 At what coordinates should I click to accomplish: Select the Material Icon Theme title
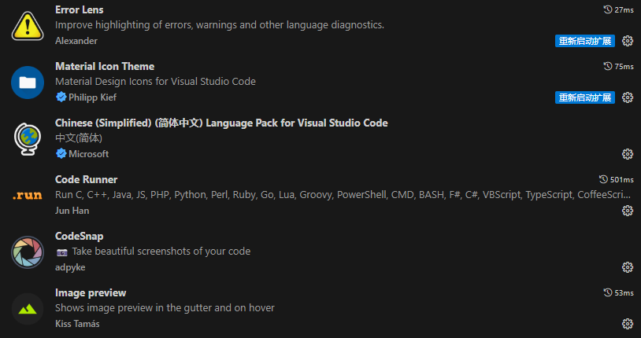point(105,67)
